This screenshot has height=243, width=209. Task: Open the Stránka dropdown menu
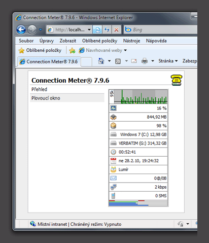tap(168, 61)
